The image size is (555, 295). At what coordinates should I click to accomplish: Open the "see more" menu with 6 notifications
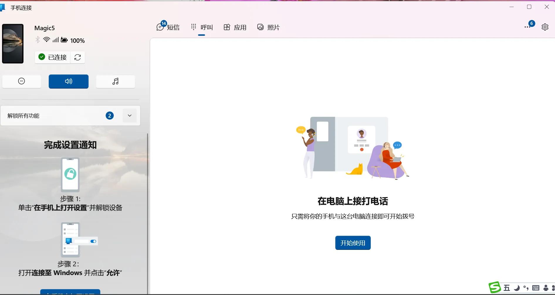pos(527,27)
